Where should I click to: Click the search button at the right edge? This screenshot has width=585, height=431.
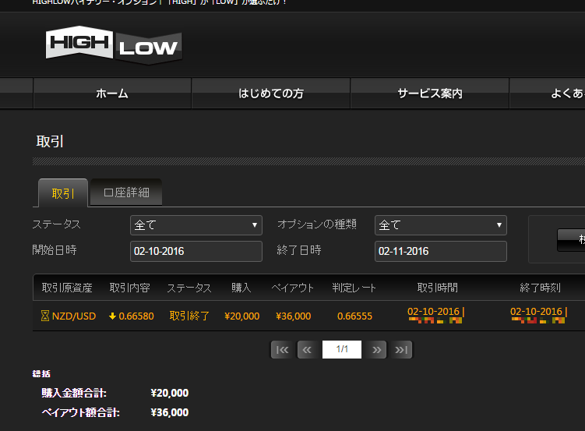pos(571,240)
